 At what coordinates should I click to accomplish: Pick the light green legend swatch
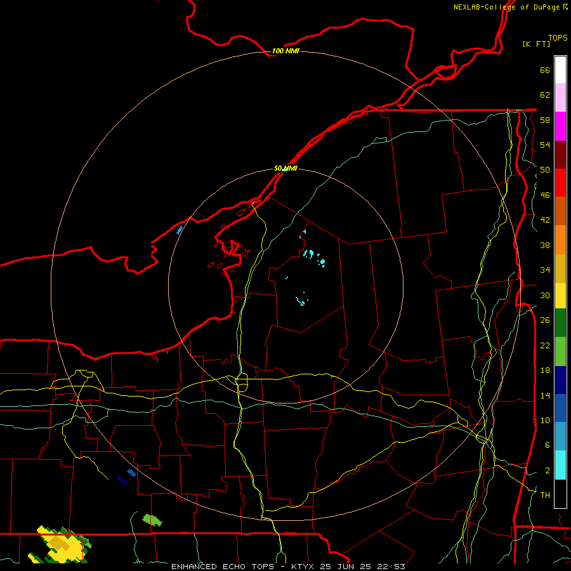pos(560,351)
